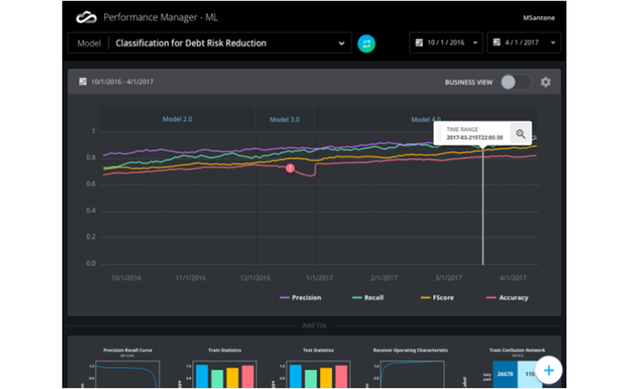The height and width of the screenshot is (389, 632).
Task: Click the cloud logo icon in the header
Action: (86, 17)
